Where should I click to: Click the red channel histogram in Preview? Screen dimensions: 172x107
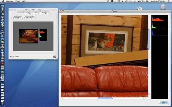point(160,19)
